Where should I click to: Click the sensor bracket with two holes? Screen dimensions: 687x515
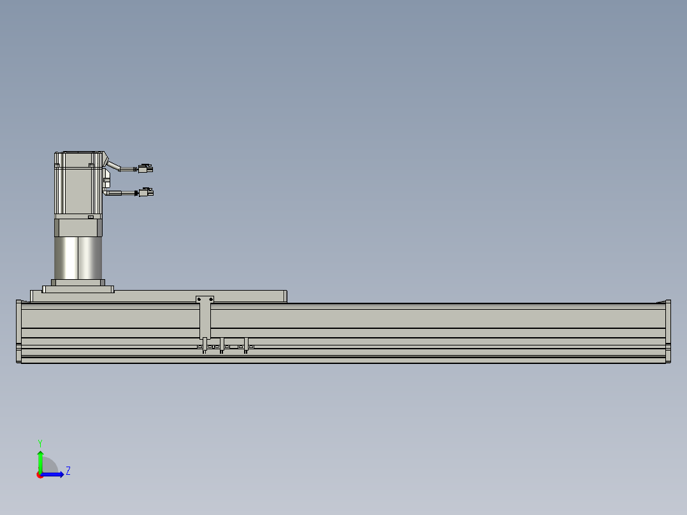(205, 300)
